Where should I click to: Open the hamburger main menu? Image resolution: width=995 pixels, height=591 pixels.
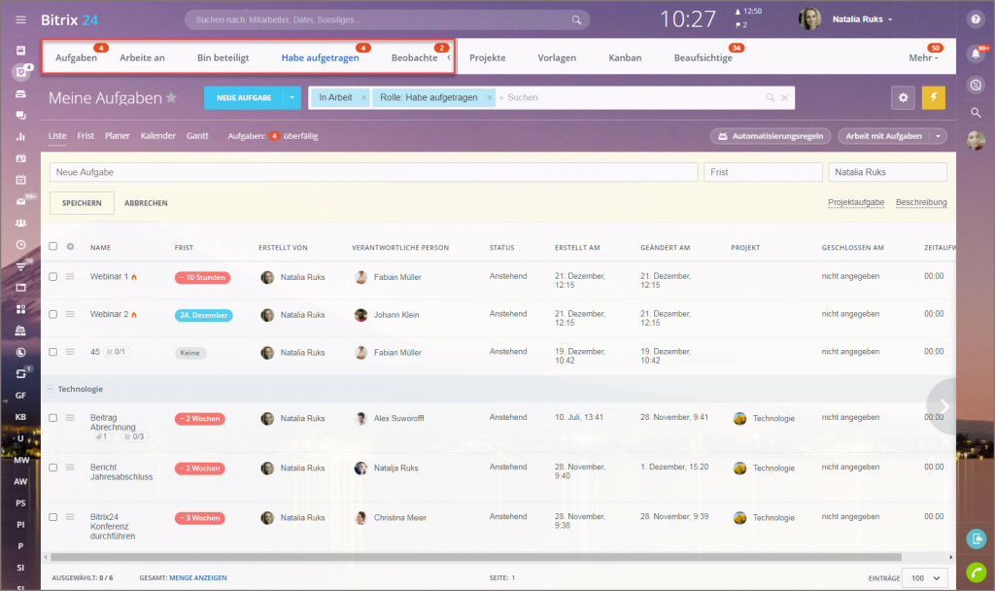click(21, 19)
